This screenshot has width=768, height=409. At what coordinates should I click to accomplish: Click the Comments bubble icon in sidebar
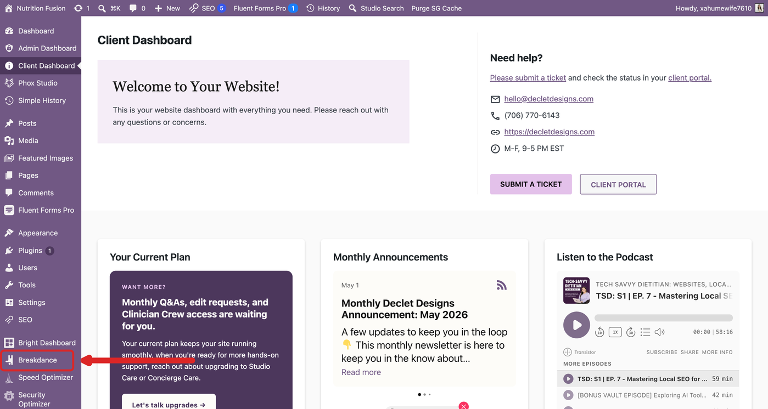coord(9,193)
